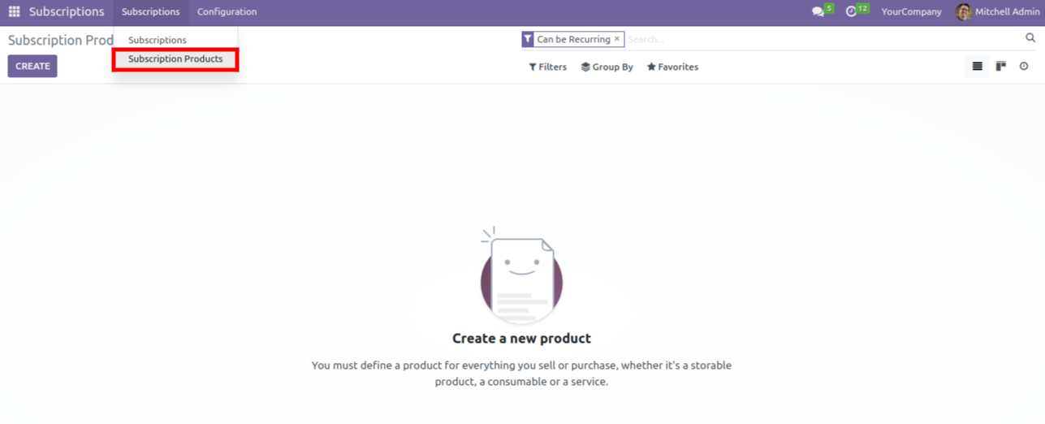The height and width of the screenshot is (424, 1045).
Task: Open the Mitchell Admin user menu
Action: point(998,12)
